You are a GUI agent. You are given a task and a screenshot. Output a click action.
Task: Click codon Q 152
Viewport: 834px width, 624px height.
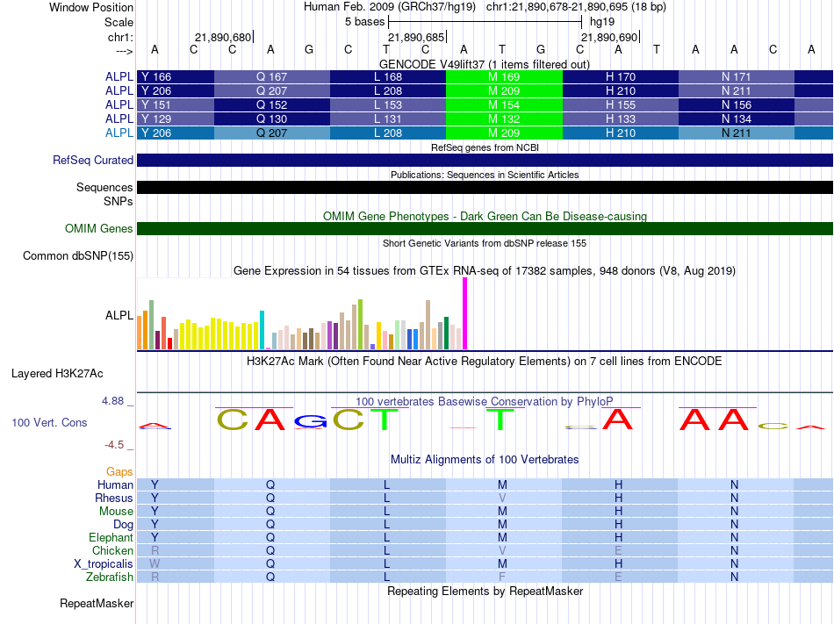click(x=272, y=104)
